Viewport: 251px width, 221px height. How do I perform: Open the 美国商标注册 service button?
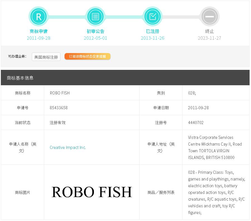click(x=46, y=57)
